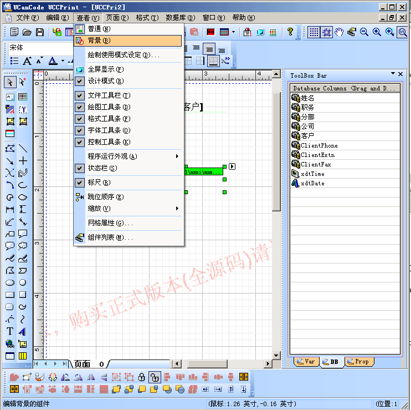Image resolution: width=411 pixels, height=410 pixels.
Task: Activate the pan hand tool
Action: pyautogui.click(x=339, y=32)
